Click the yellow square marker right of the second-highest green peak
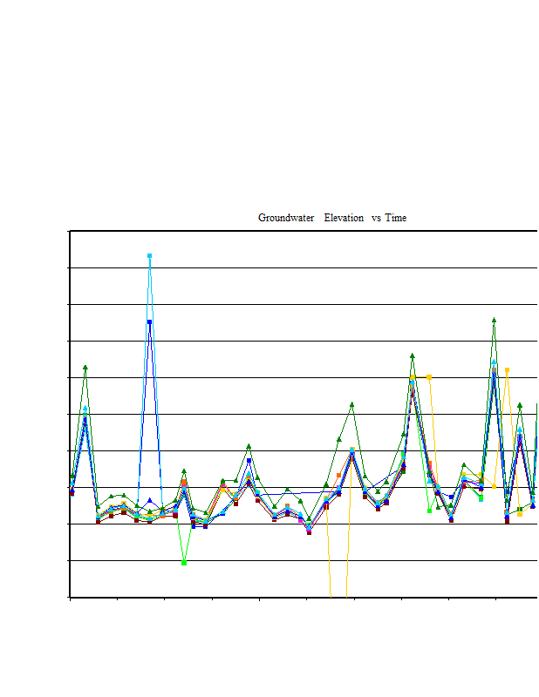The image size is (539, 697). pos(430,376)
